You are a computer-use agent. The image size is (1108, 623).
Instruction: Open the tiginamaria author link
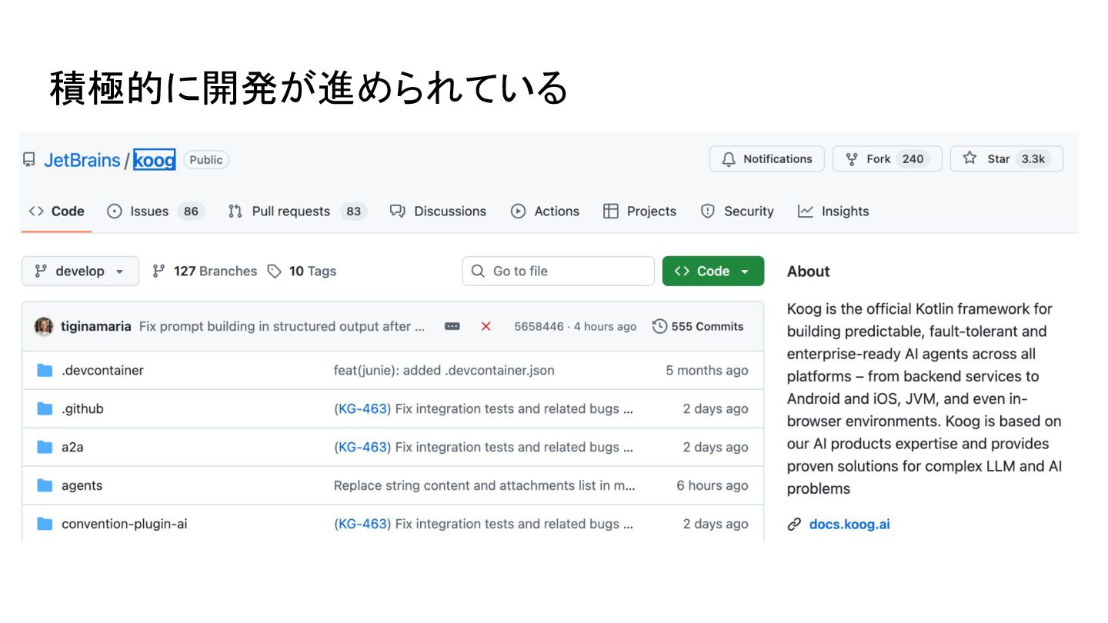(x=96, y=326)
